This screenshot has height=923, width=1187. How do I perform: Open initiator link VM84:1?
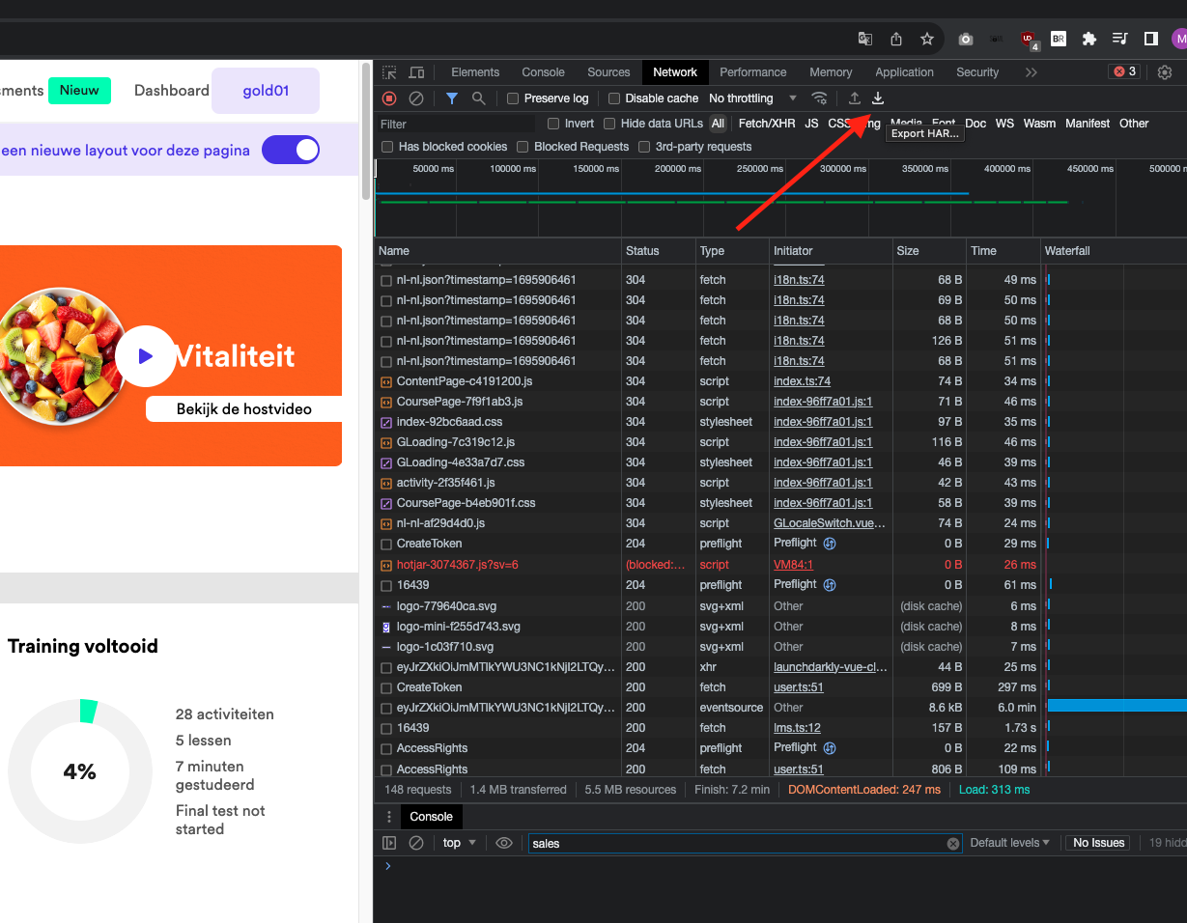[793, 565]
